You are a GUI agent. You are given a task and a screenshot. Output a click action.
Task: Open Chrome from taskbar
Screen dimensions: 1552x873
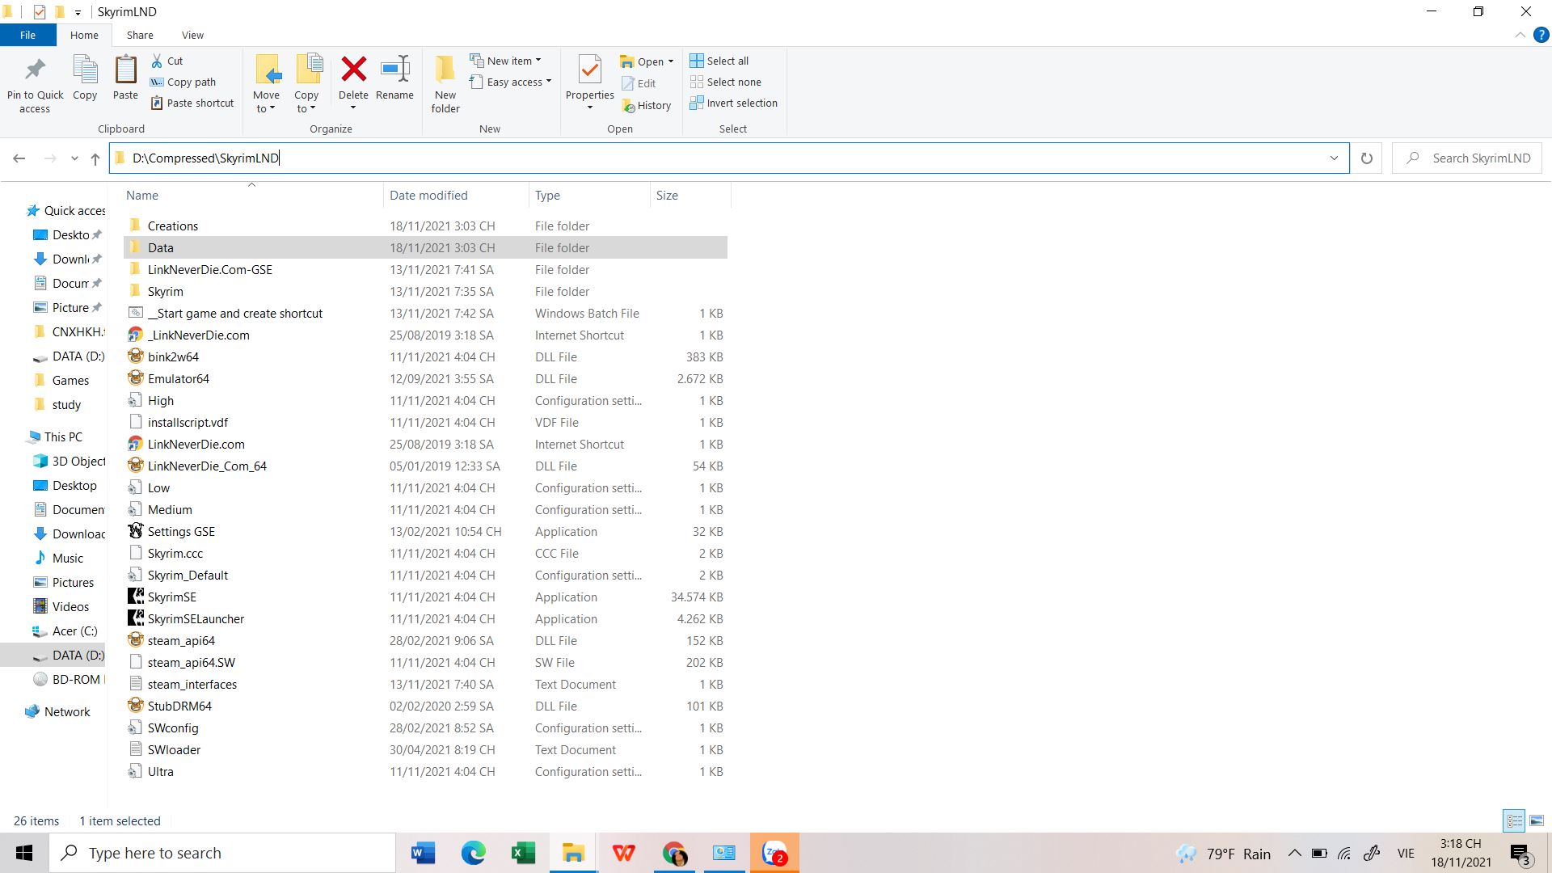pos(673,853)
